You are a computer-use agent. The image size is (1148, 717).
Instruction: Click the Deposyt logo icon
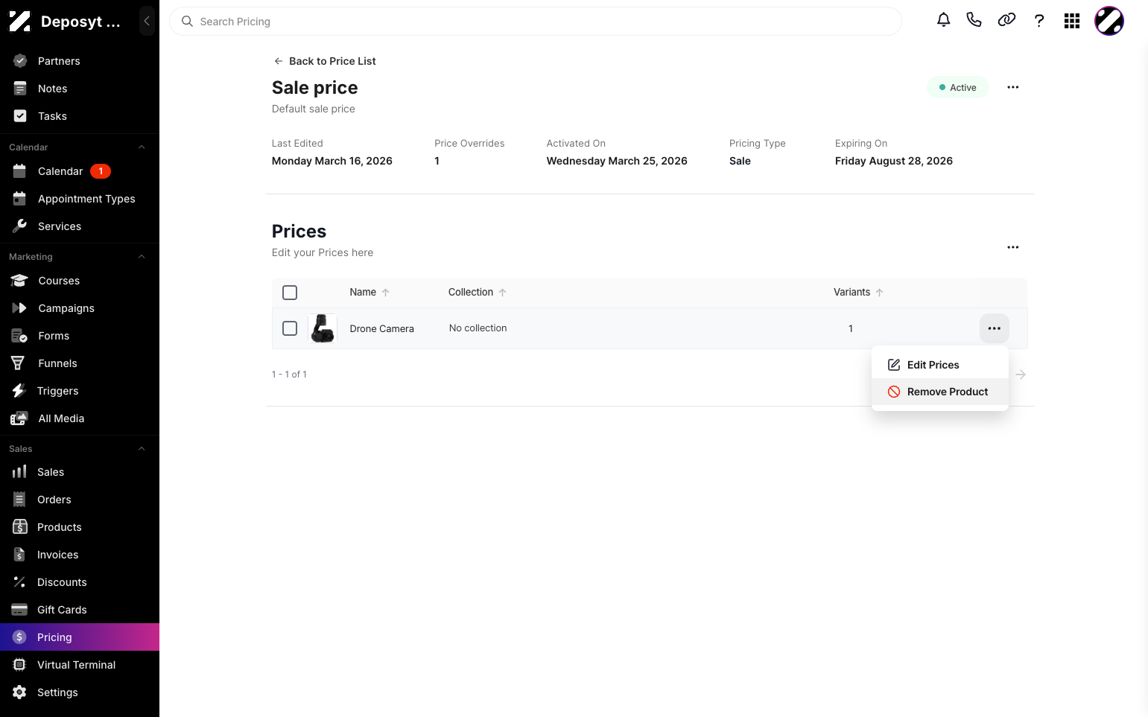tap(20, 22)
